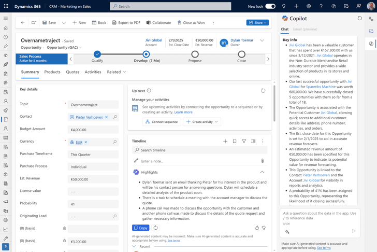Viewport: 377px width, 252px height.
Task: Open the Purchase Process dropdown Individual
Action: pyautogui.click(x=93, y=167)
